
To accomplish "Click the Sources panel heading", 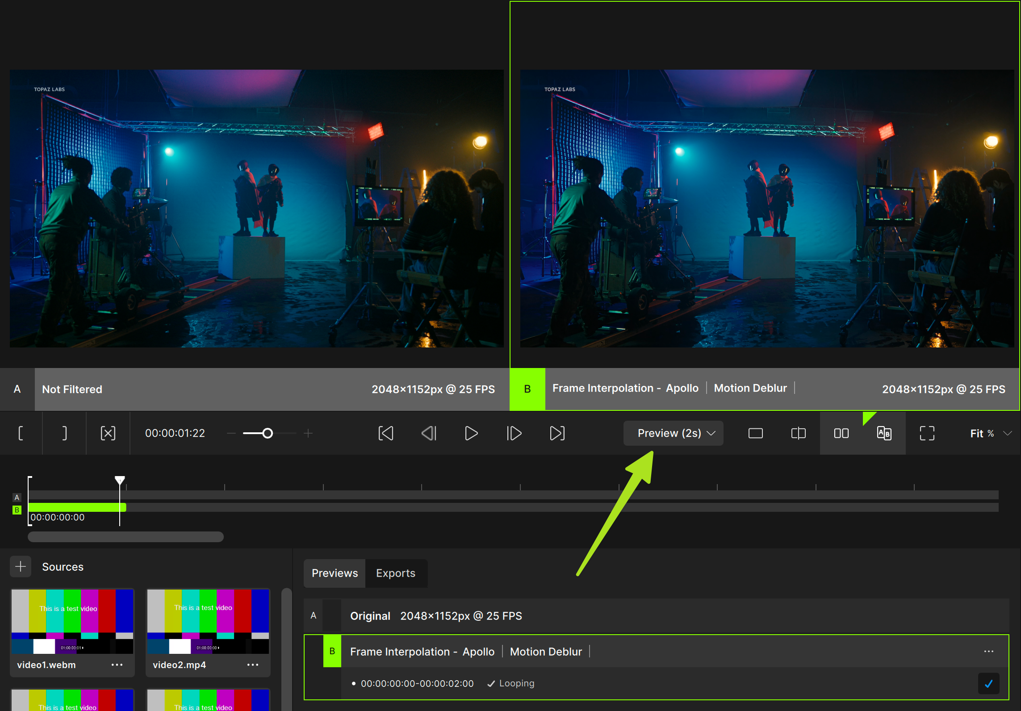I will [x=63, y=567].
